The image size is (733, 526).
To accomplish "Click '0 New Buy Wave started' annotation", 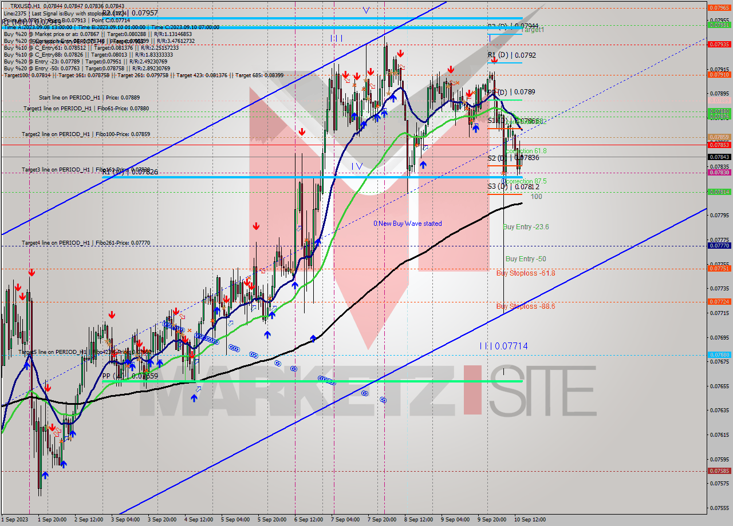I will click(407, 224).
